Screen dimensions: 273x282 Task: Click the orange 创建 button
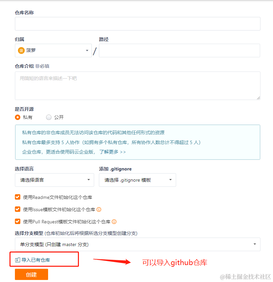31,275
